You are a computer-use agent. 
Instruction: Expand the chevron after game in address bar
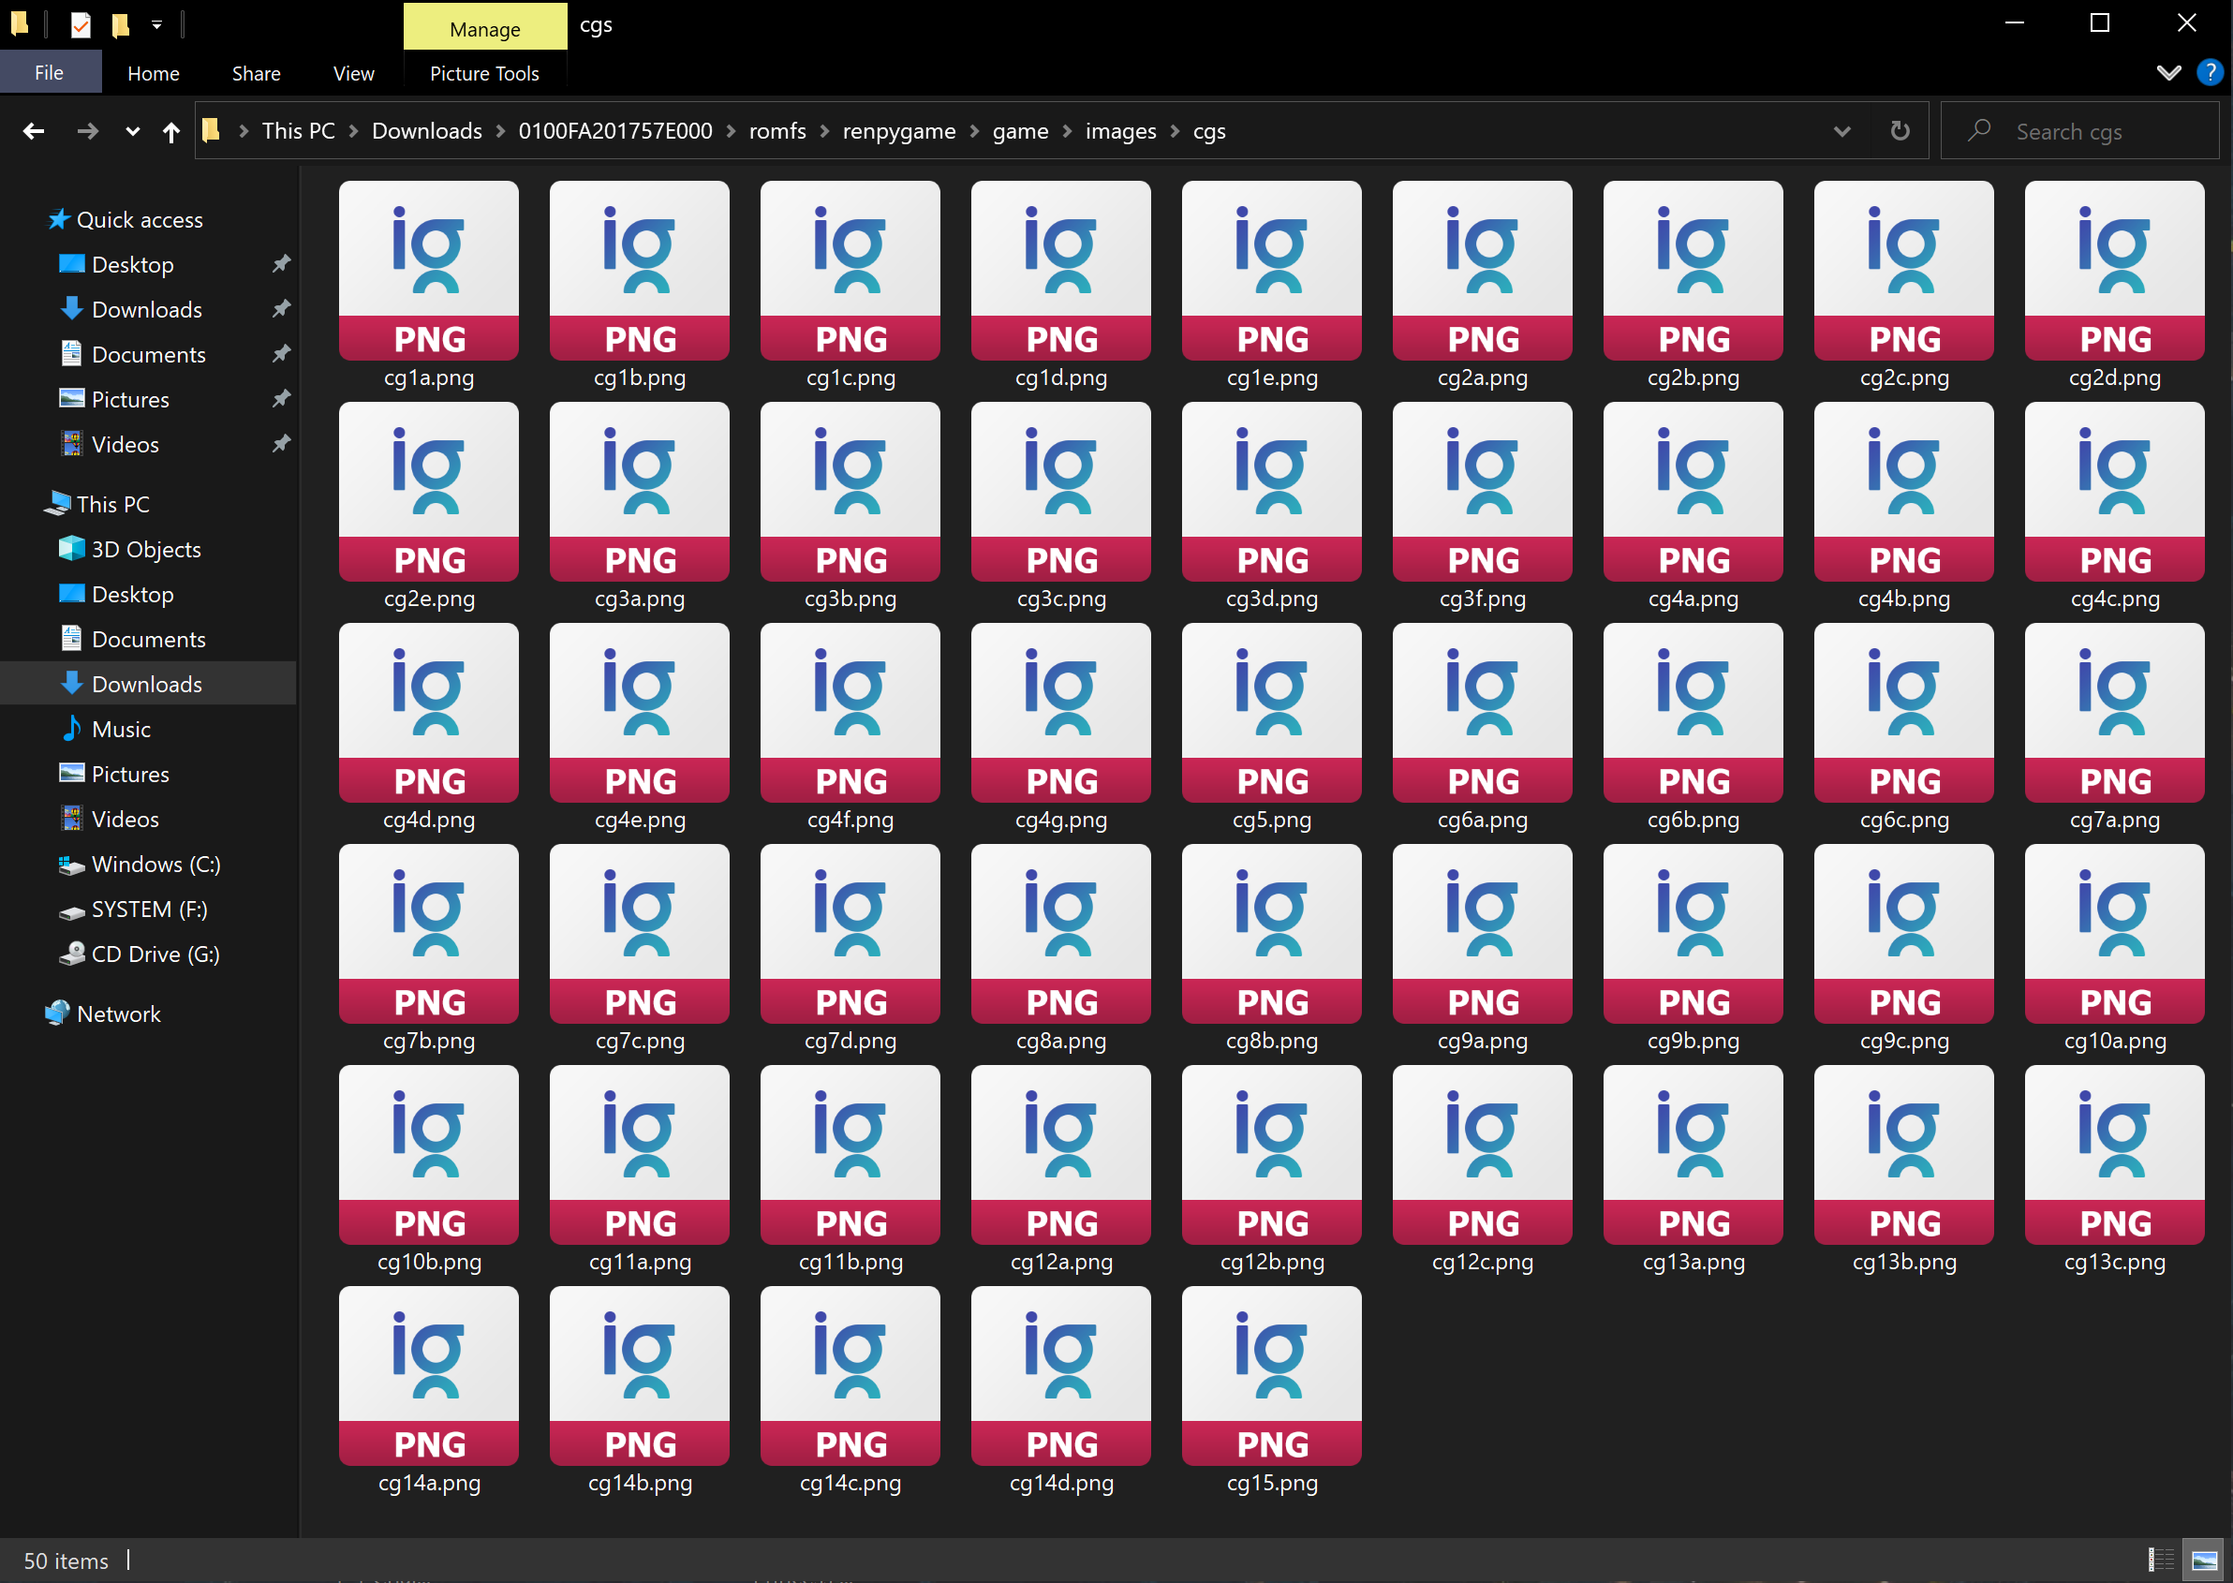point(1067,130)
